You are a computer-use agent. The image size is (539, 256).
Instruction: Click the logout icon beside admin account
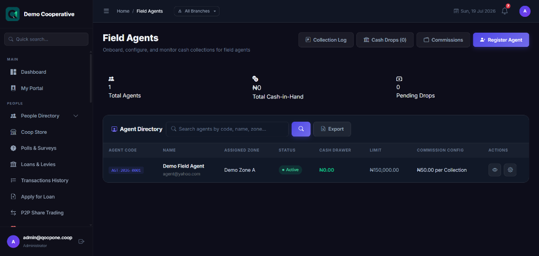click(82, 241)
